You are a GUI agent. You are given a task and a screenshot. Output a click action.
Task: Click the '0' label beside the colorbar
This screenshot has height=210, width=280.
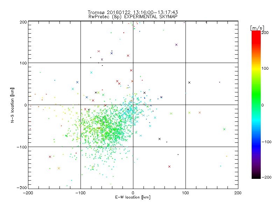(262, 105)
